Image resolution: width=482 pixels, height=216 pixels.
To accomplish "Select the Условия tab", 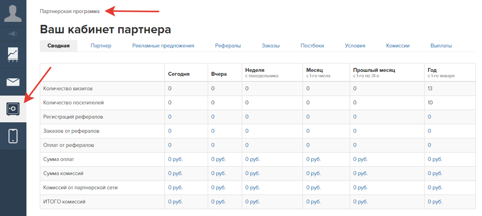I will coord(355,46).
